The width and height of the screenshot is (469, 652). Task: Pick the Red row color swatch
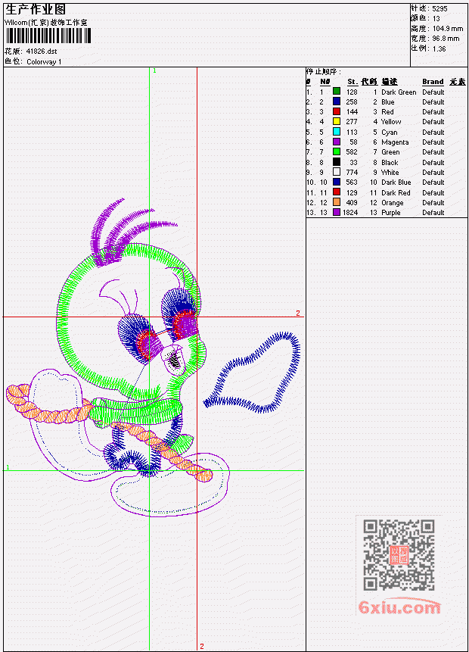(x=337, y=111)
